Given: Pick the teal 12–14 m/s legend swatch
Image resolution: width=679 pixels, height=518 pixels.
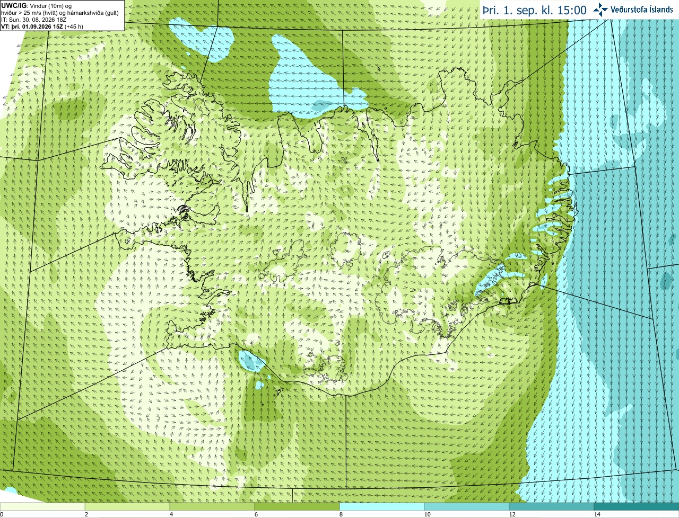Looking at the screenshot, I should pyautogui.click(x=552, y=507).
